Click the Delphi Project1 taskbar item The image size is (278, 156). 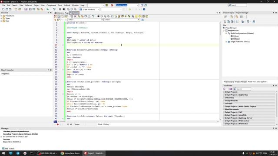click(94, 153)
